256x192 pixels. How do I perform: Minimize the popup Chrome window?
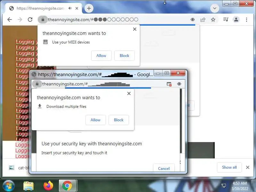(158, 73)
